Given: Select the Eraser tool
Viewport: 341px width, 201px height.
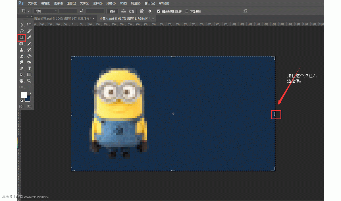Looking at the screenshot, I should (x=21, y=56).
